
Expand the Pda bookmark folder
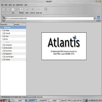coord(2,39)
